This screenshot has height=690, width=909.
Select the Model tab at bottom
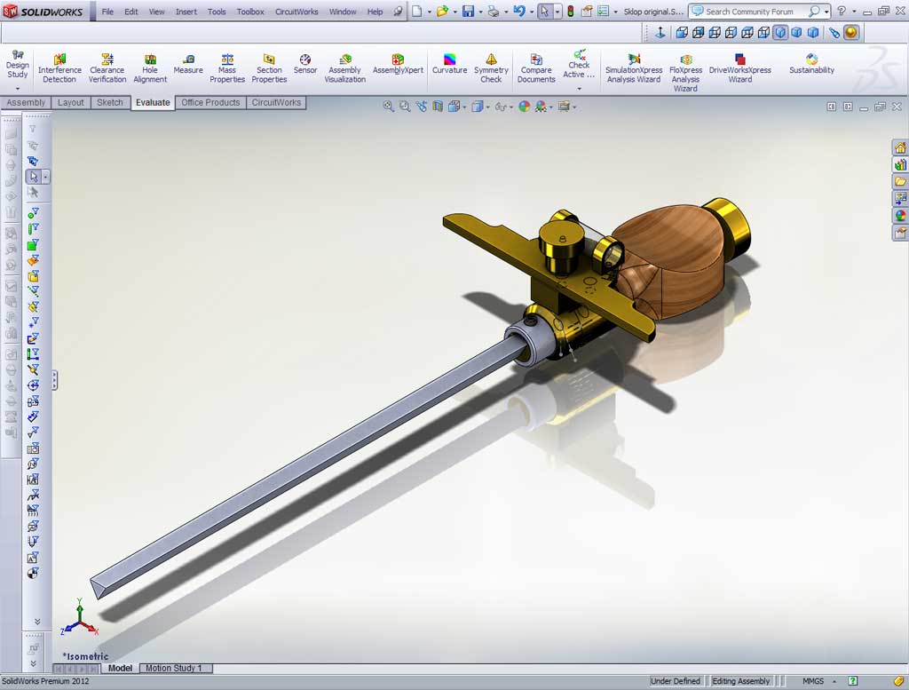120,668
